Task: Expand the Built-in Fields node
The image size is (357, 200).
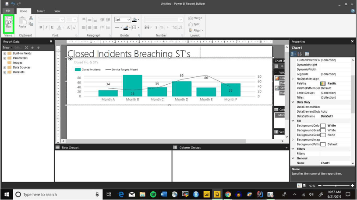Action: coord(4,54)
